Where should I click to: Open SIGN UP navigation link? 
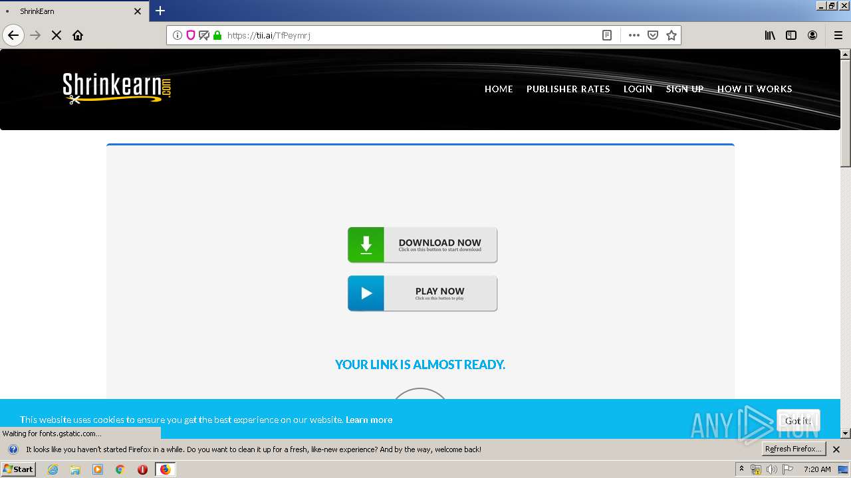685,89
